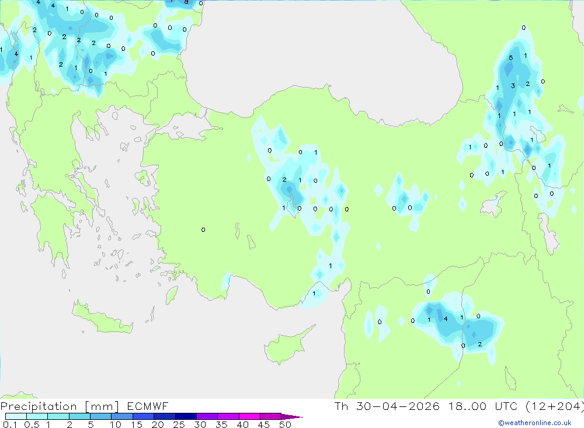This screenshot has width=584, height=428.
Task: Pick the 15–20 mm legend color swatch
Action: point(143,416)
